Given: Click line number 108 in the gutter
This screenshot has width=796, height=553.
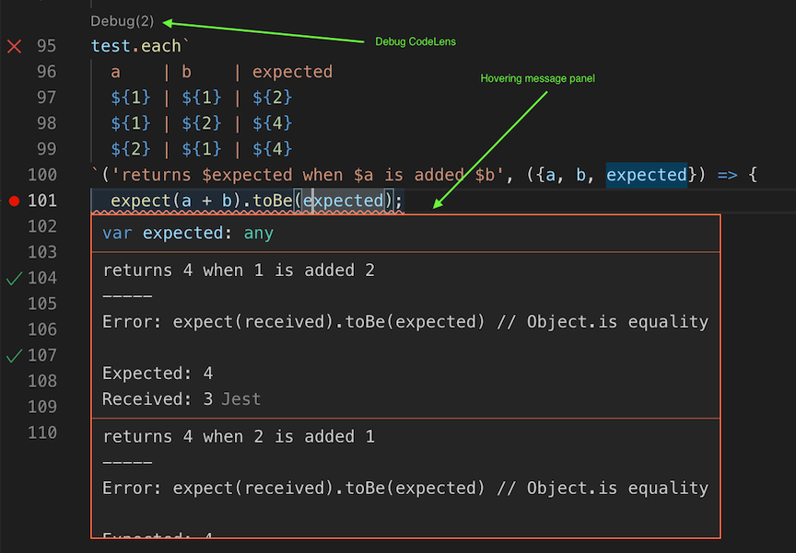Looking at the screenshot, I should click(x=42, y=381).
